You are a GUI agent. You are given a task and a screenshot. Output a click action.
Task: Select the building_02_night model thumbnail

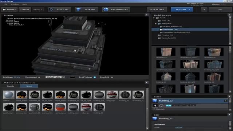(x=190, y=76)
